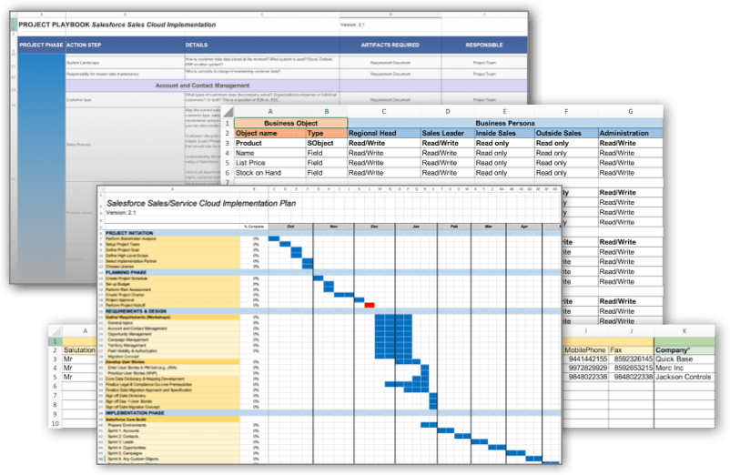Click the Type header cell
The image size is (730, 475).
click(327, 133)
